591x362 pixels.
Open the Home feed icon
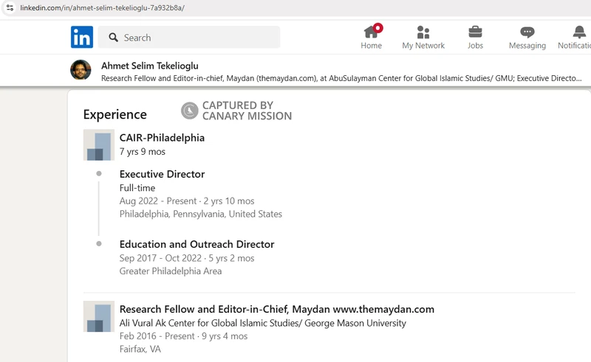tap(372, 32)
